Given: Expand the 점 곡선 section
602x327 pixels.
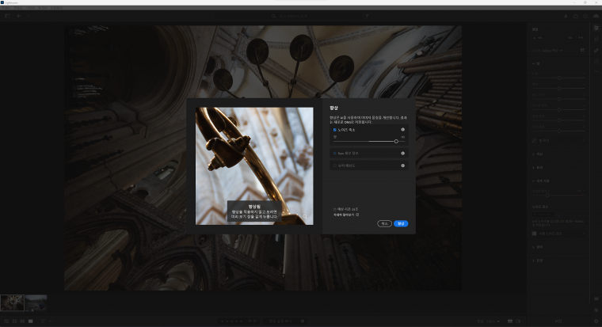Looking at the screenshot, I should click(558, 140).
